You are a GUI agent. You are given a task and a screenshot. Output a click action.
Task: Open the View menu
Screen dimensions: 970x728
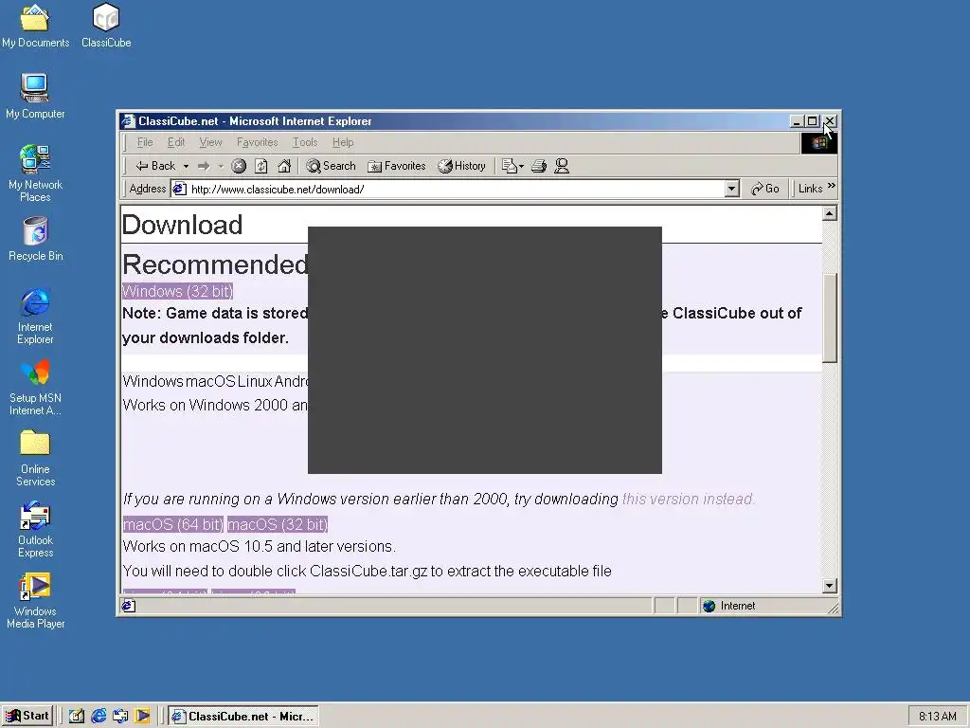[210, 142]
